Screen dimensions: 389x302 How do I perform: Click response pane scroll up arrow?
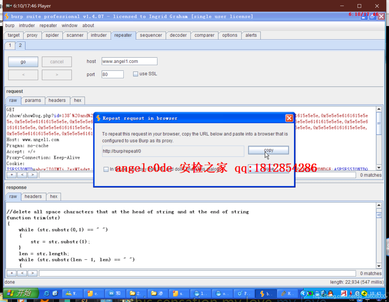379,205
